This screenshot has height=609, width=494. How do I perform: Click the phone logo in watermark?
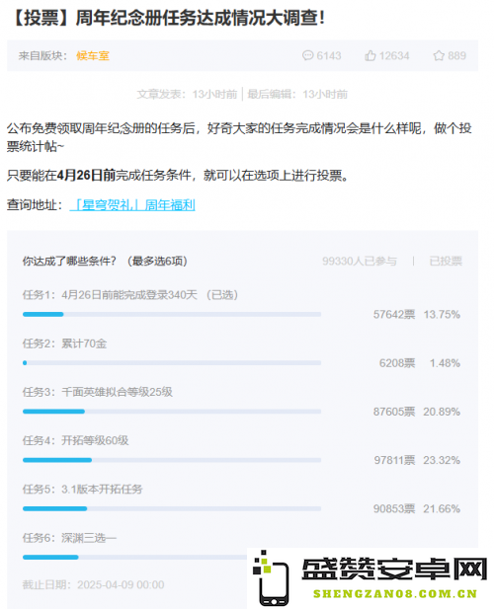[271, 578]
